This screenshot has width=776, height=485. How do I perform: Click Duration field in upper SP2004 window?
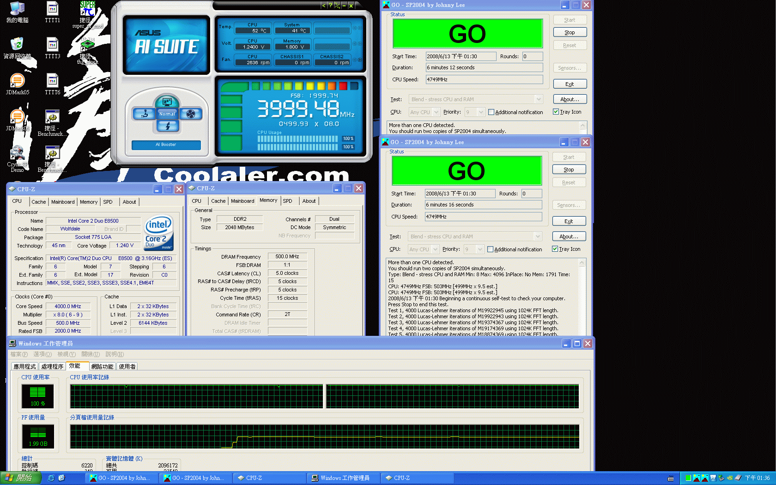(x=484, y=67)
